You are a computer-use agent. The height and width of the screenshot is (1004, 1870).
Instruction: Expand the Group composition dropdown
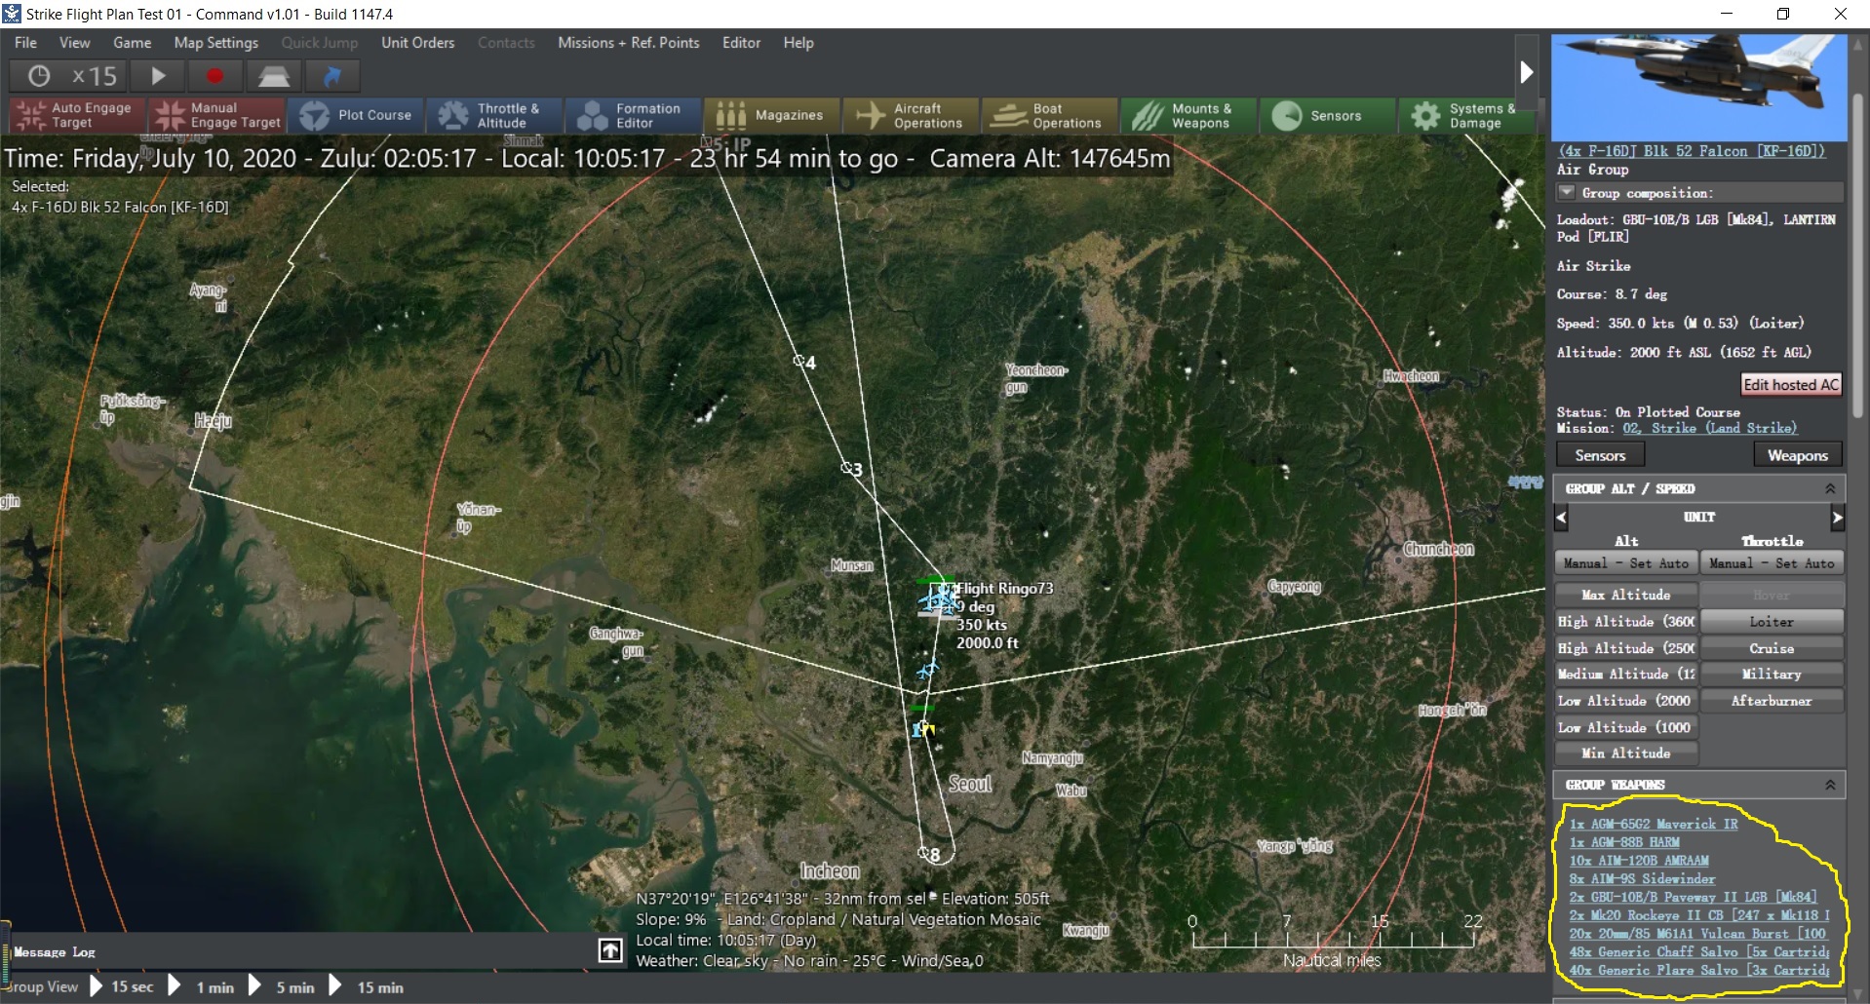pos(1566,192)
